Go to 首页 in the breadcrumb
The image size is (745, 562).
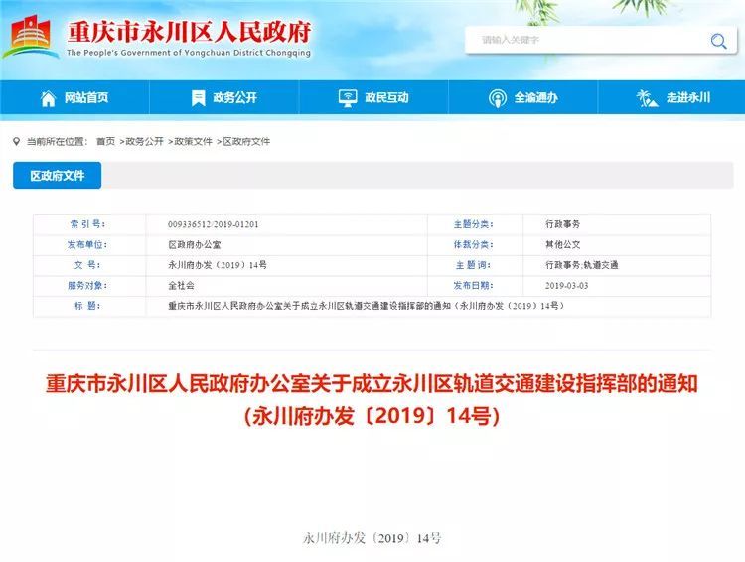(x=105, y=142)
